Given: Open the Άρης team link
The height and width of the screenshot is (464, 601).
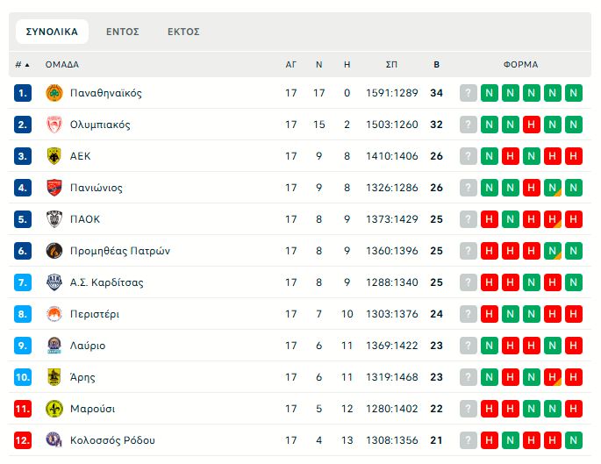Looking at the screenshot, I should [x=82, y=377].
